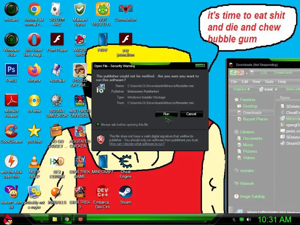The width and height of the screenshot is (300, 225).
Task: Select the Embarcadero Dev-C++ desktop icon
Action: (103, 197)
